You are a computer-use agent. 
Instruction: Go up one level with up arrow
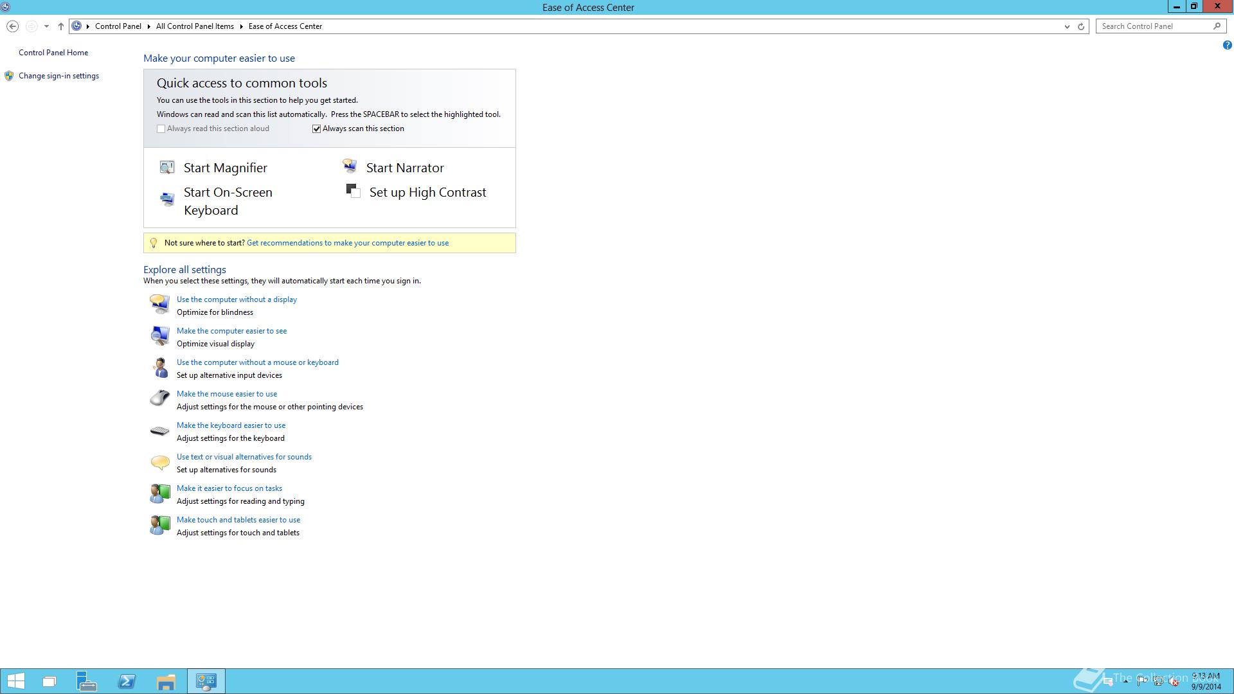[60, 26]
